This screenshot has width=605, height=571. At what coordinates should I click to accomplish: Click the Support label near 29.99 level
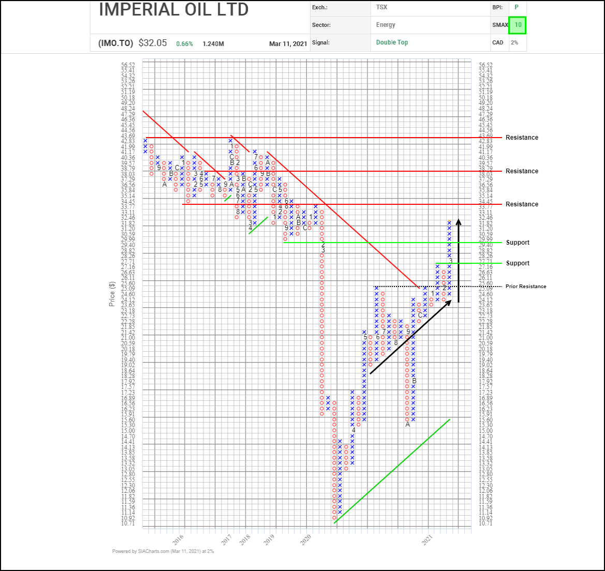click(x=518, y=243)
